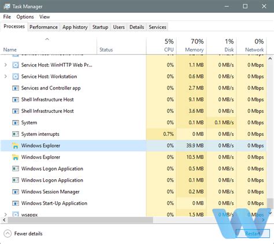Image resolution: width=274 pixels, height=244 pixels.
Task: Select the Processes tab
Action: coord(14,27)
